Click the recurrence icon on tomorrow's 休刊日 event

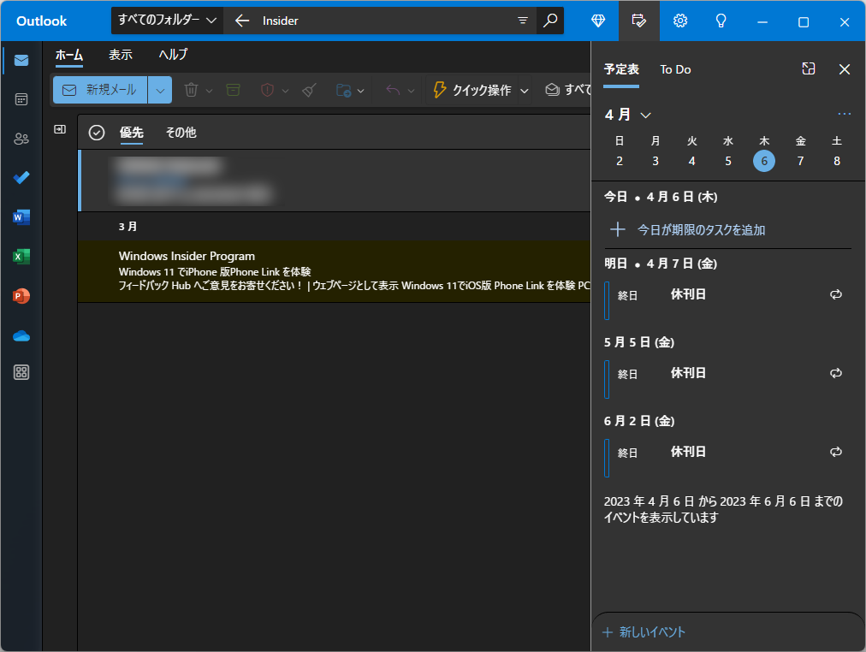coord(836,294)
